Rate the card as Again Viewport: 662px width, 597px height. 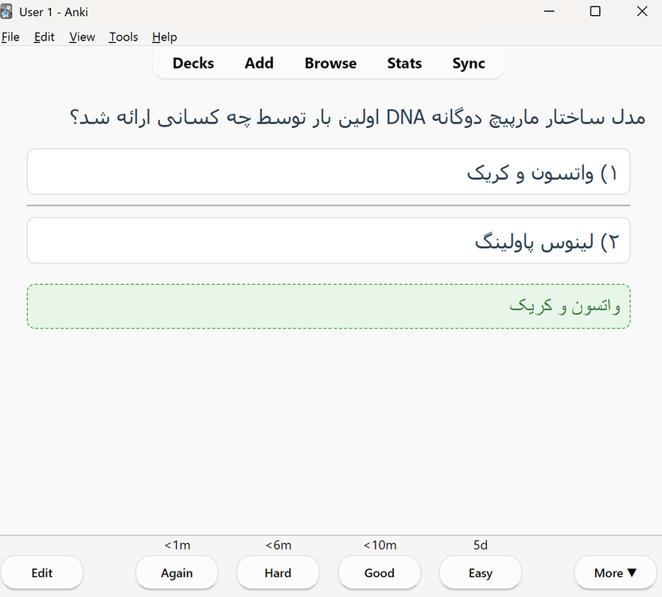click(177, 573)
